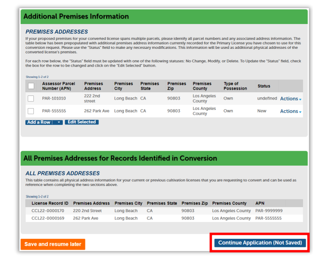Image resolution: width=313 pixels, height=266 pixels.
Task: Click license record CCL22-0000169
Action: pos(48,218)
